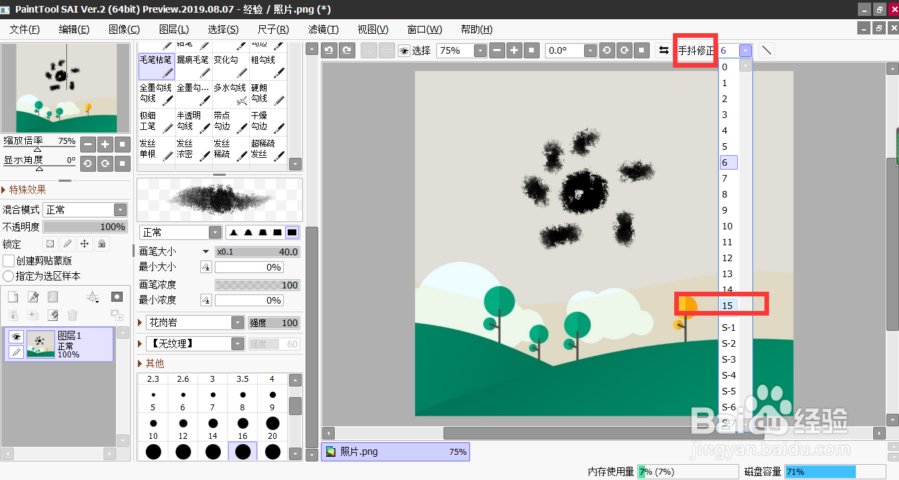Rotate view left in navigator panel

tap(88, 163)
